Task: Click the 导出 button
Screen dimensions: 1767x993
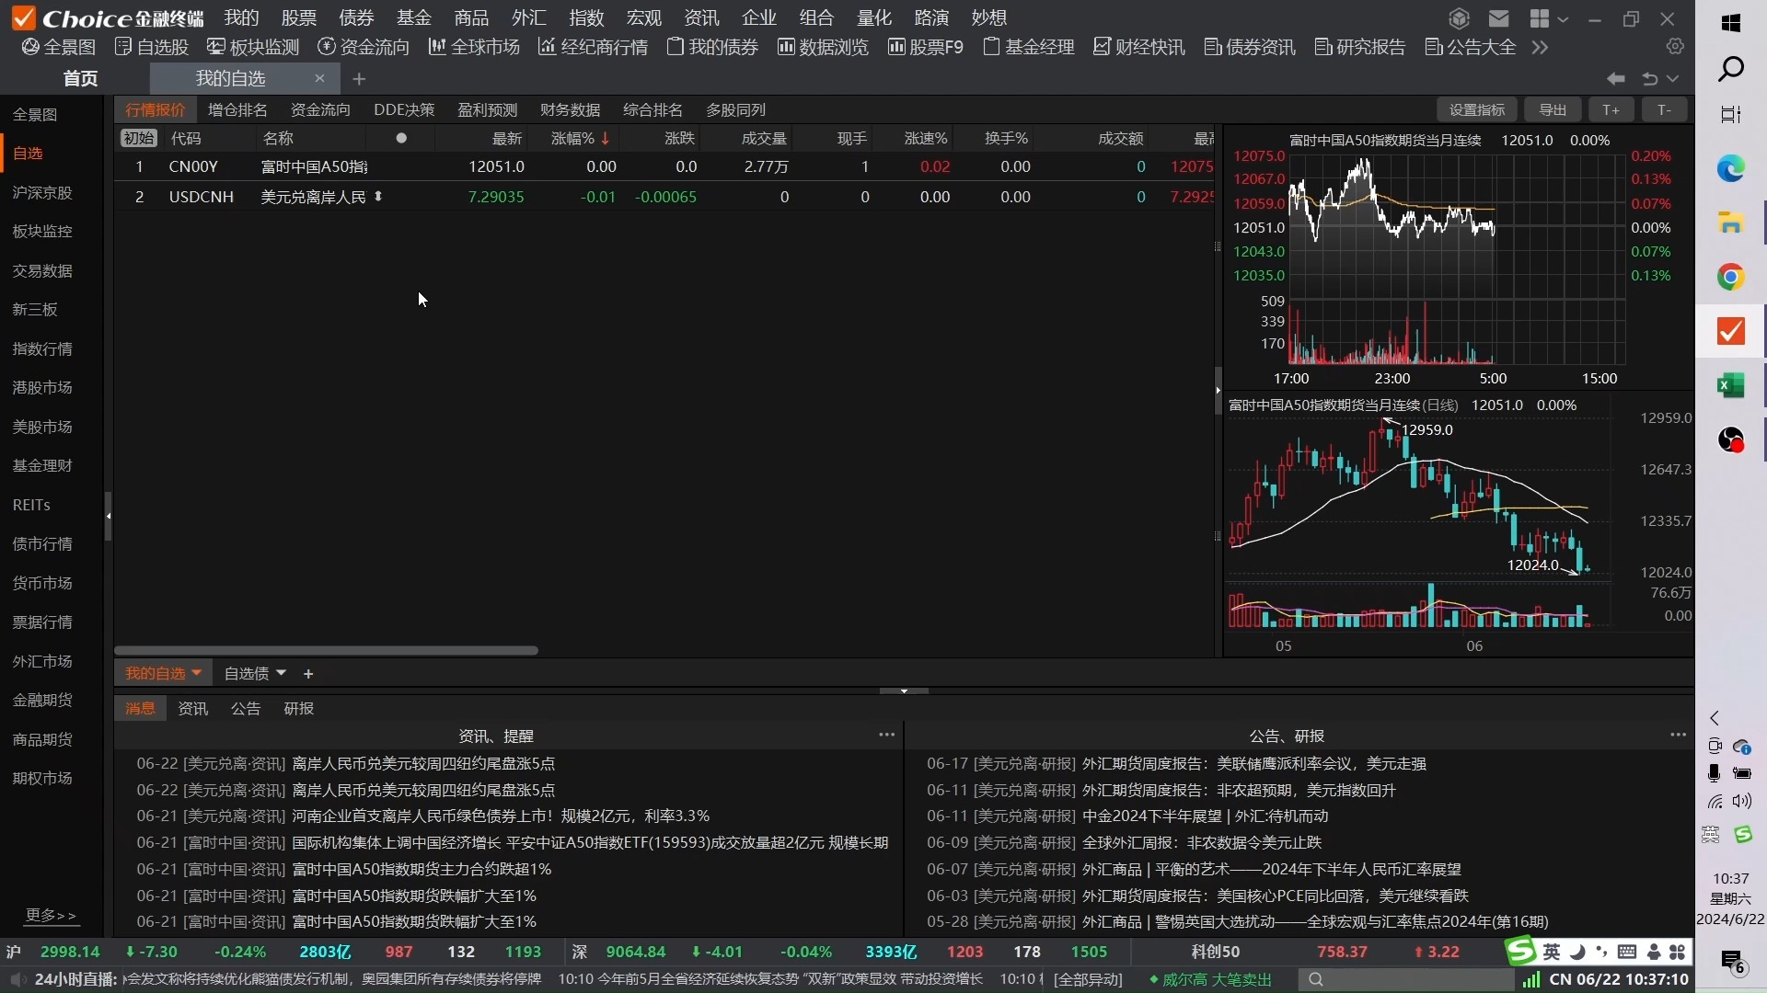Action: click(1553, 110)
